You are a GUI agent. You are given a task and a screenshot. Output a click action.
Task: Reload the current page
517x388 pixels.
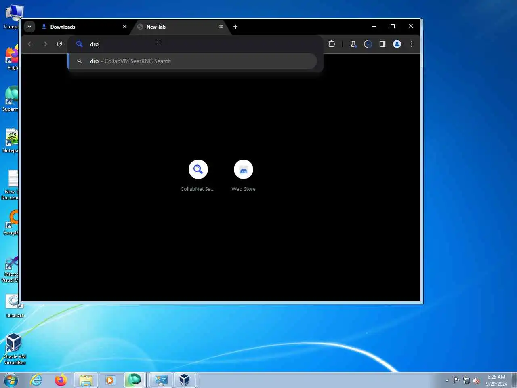(x=59, y=44)
